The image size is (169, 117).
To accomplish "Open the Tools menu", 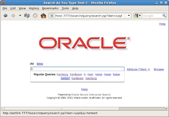I will click(65, 8).
